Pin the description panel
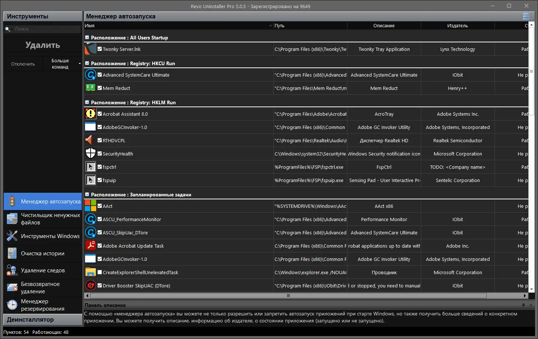The image size is (538, 339). pyautogui.click(x=523, y=305)
